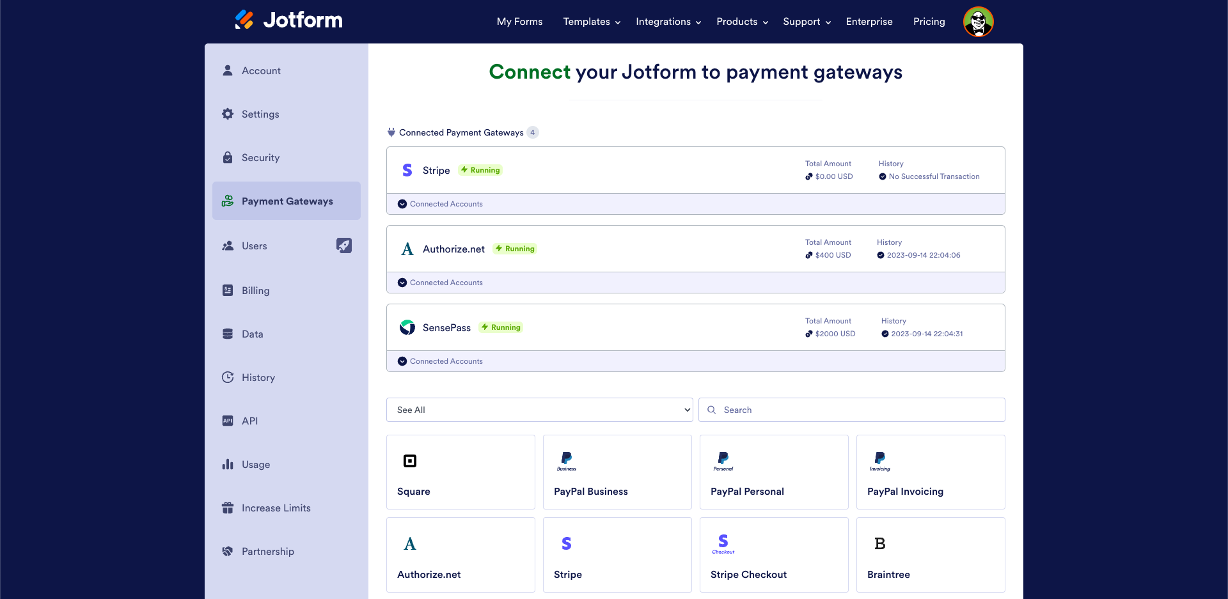The height and width of the screenshot is (599, 1228).
Task: Click the Usage bar chart icon
Action: 228,464
